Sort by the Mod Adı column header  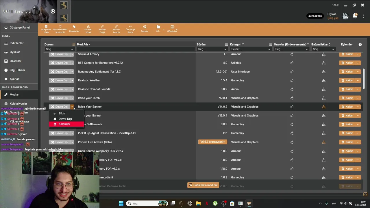tap(83, 44)
